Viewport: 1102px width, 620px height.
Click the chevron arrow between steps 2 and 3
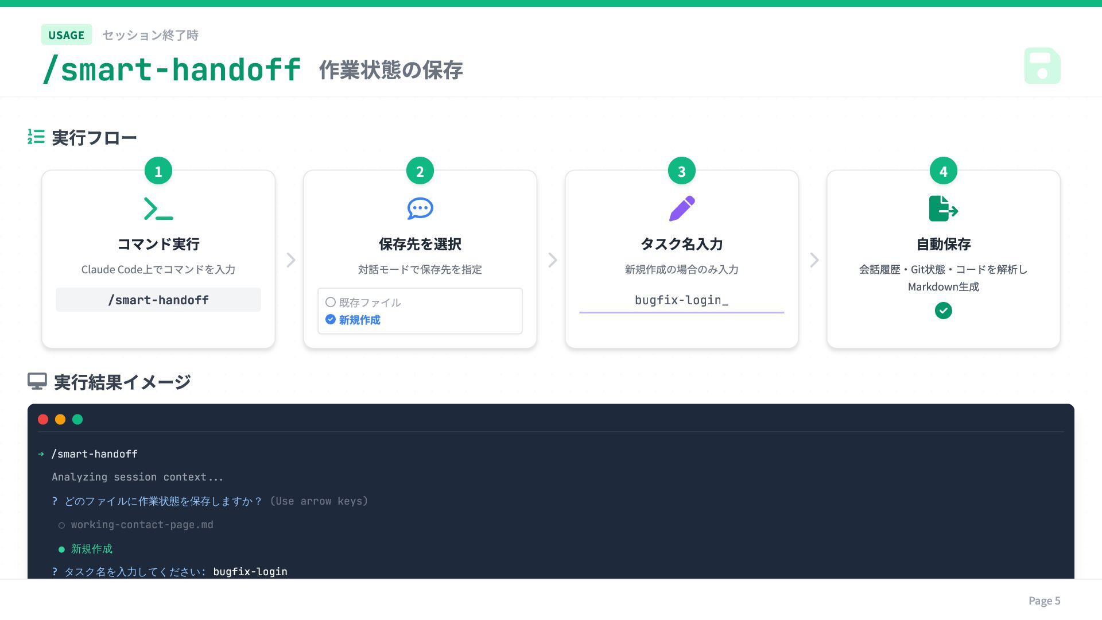[552, 260]
